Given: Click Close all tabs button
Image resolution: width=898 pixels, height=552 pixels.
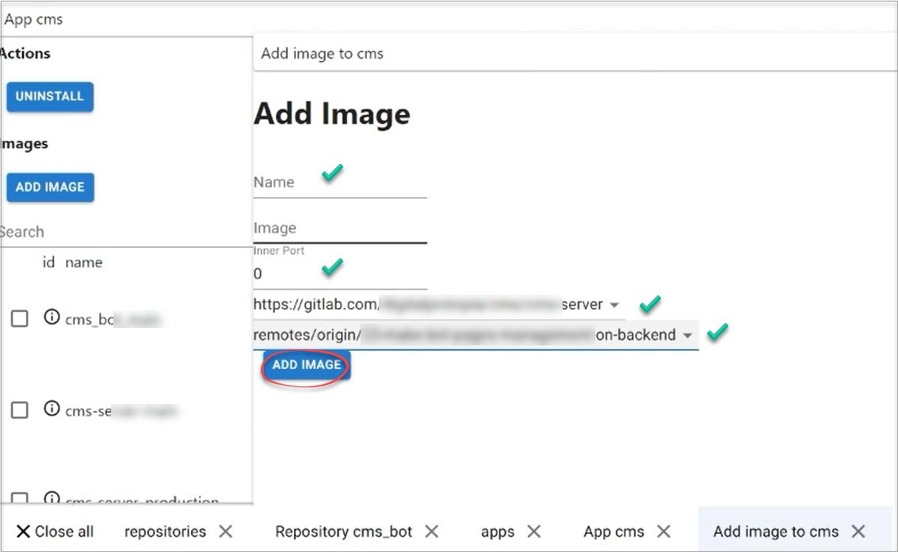Looking at the screenshot, I should tap(55, 531).
